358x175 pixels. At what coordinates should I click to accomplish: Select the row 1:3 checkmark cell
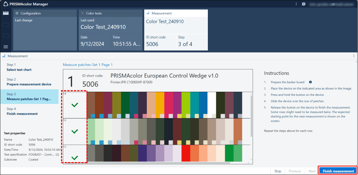pos(75,131)
